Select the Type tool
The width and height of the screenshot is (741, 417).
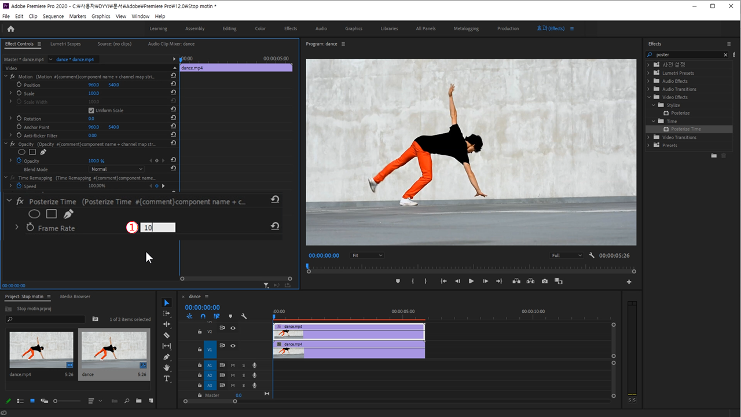[x=167, y=379]
